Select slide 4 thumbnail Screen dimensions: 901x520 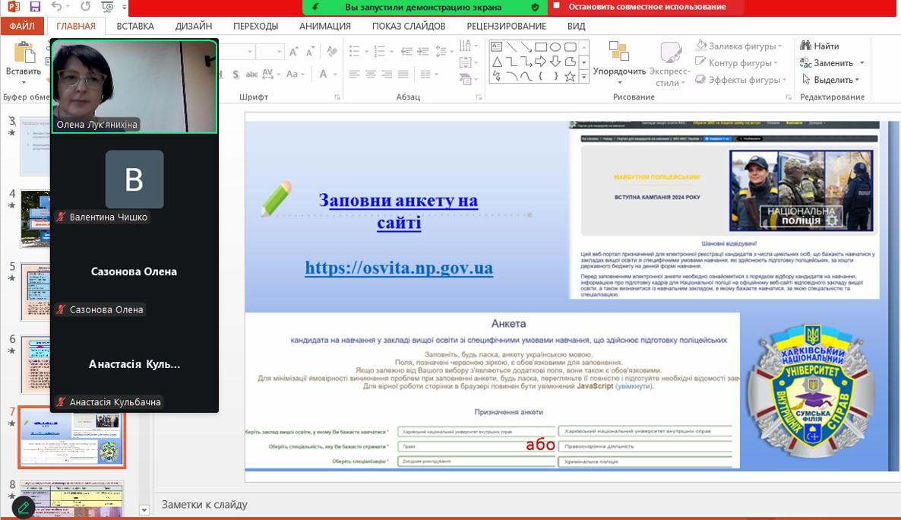[45, 221]
